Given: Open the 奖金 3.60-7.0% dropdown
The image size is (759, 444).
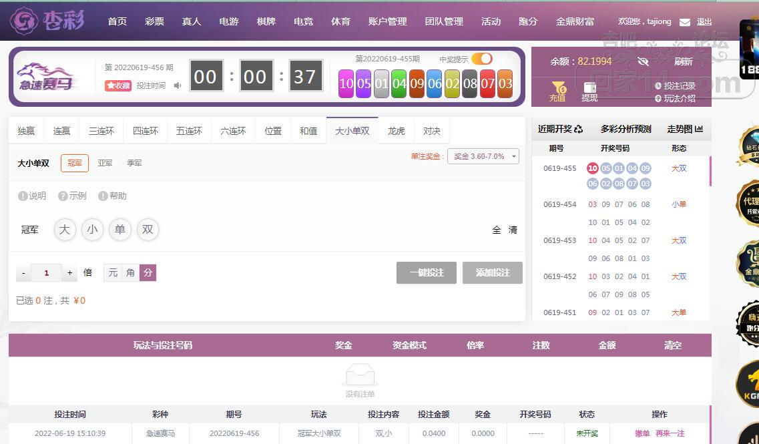Looking at the screenshot, I should 483,156.
